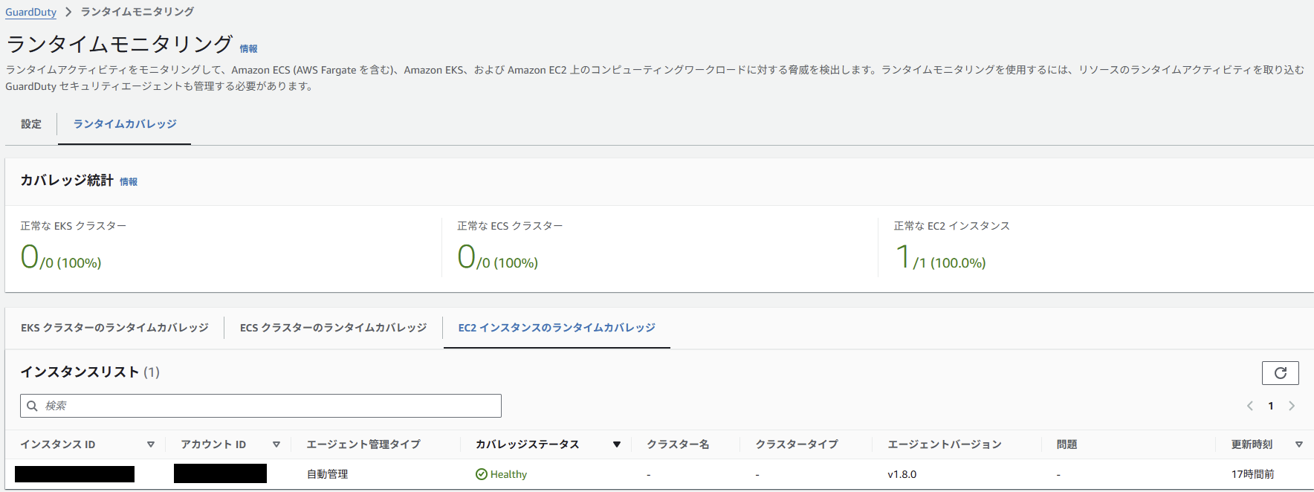
Task: Click the エージェントバージョン column header
Action: tap(945, 444)
